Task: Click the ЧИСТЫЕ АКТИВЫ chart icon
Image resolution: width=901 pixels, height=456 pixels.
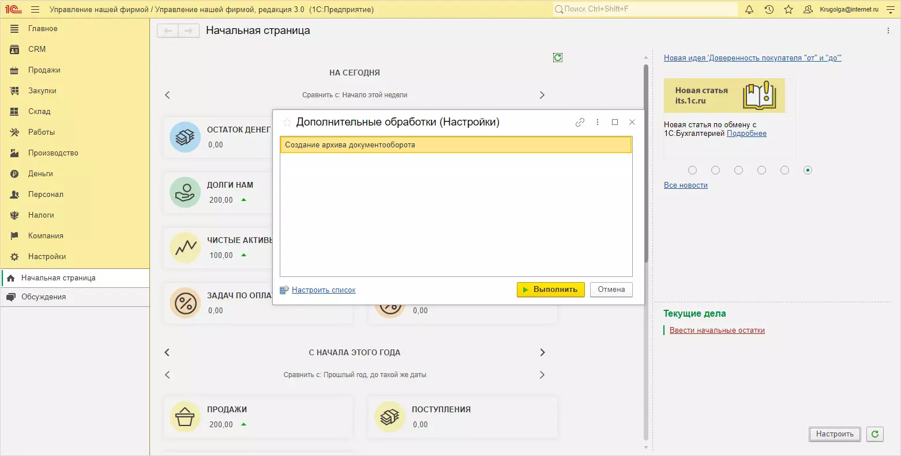Action: click(x=185, y=248)
